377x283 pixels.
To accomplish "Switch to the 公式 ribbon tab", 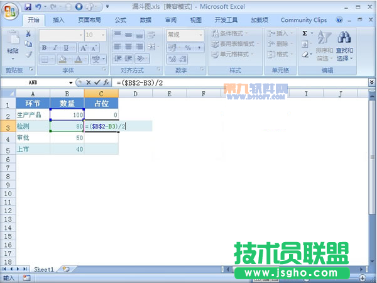I will [x=120, y=20].
